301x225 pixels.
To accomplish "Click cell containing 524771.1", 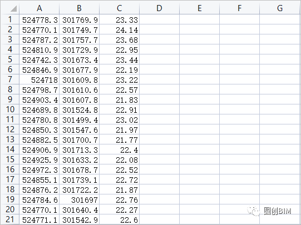I will click(40, 219).
